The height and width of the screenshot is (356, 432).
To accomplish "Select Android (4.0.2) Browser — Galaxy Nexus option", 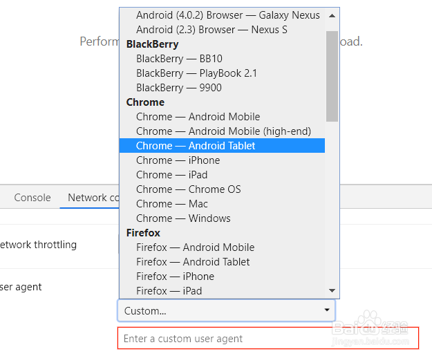I will pos(222,15).
